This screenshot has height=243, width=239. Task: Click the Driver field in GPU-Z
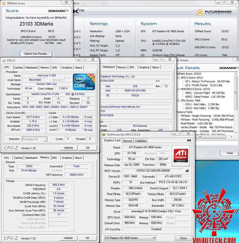[156, 211]
